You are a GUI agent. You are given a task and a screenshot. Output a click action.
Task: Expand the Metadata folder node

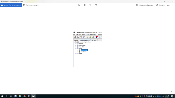coord(76,44)
